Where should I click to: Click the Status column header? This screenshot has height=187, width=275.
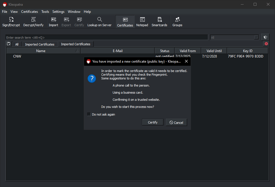click(164, 51)
